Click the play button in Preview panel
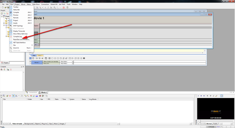Image resolution: width=235 pixels, height=128 pixels. pyautogui.click(x=198, y=96)
